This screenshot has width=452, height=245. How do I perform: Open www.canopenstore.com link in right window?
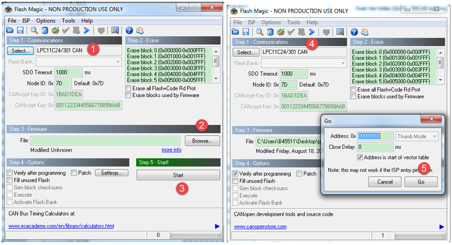click(x=260, y=227)
